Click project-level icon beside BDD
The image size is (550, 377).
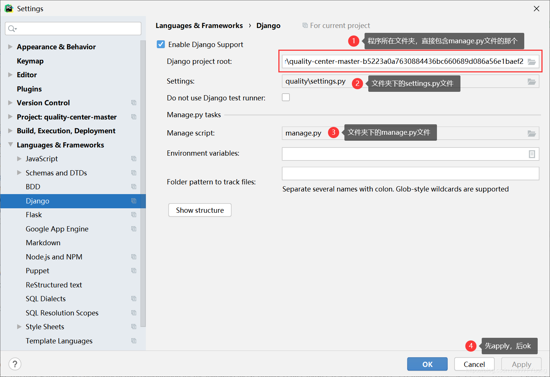pyautogui.click(x=134, y=187)
